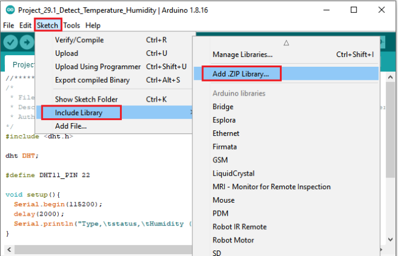Open the File menu
Viewport: 398px width, 256px height.
point(9,25)
